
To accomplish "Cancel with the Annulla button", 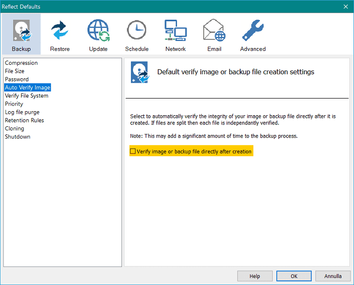I will coord(333,276).
